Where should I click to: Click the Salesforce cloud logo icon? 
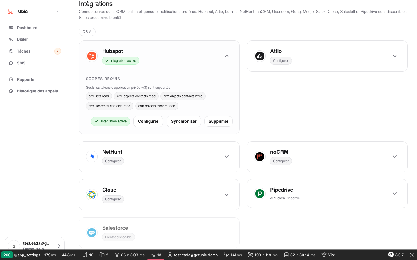(92, 233)
